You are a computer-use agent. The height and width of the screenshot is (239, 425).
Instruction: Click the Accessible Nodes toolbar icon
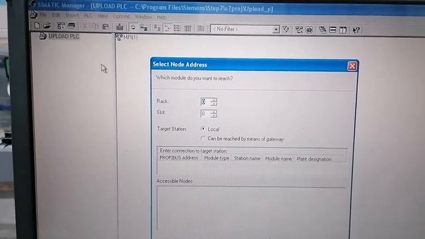(x=60, y=26)
